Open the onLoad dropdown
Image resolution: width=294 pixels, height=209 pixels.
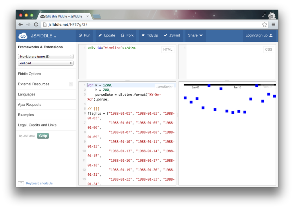coord(46,63)
